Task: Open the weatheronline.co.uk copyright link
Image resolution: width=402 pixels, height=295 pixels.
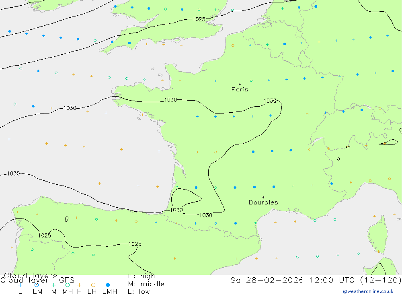Action: pyautogui.click(x=368, y=291)
